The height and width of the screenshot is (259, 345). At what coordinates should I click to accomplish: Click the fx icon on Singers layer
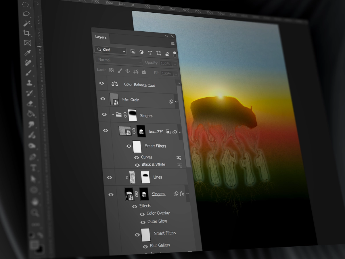182,194
